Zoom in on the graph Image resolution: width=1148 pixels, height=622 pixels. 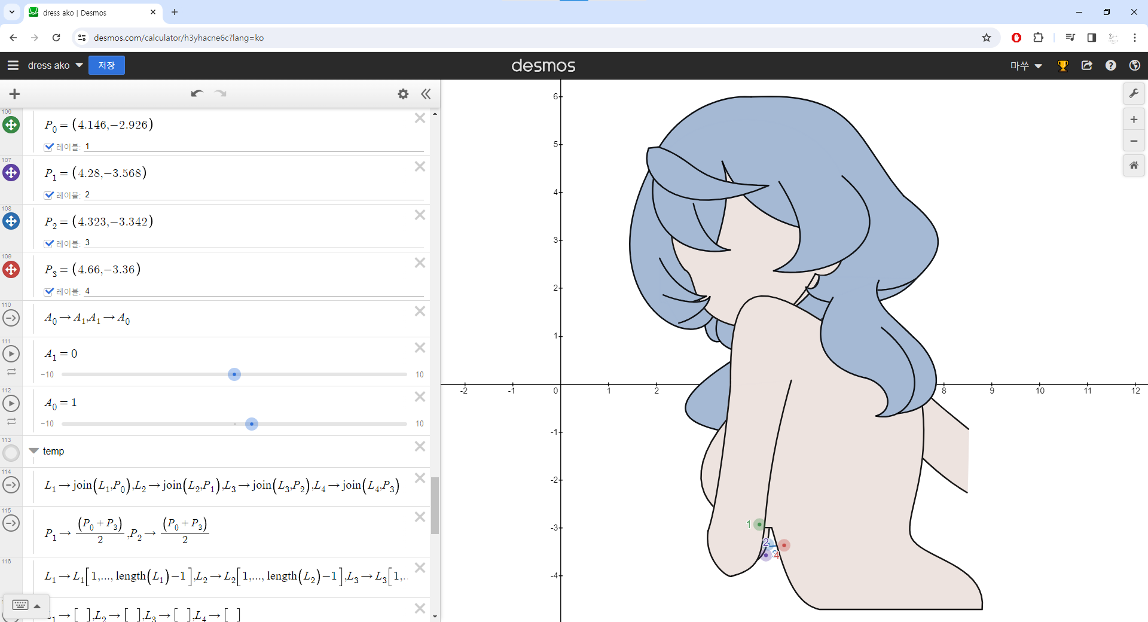[1134, 120]
